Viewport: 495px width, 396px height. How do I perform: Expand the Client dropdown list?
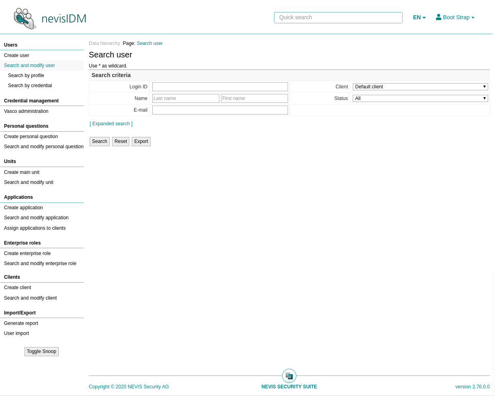pyautogui.click(x=420, y=87)
